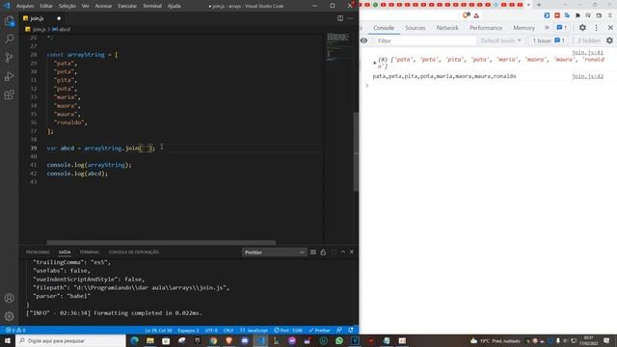The width and height of the screenshot is (617, 347).
Task: Clear the Output panel using list icon
Action: click(313, 253)
